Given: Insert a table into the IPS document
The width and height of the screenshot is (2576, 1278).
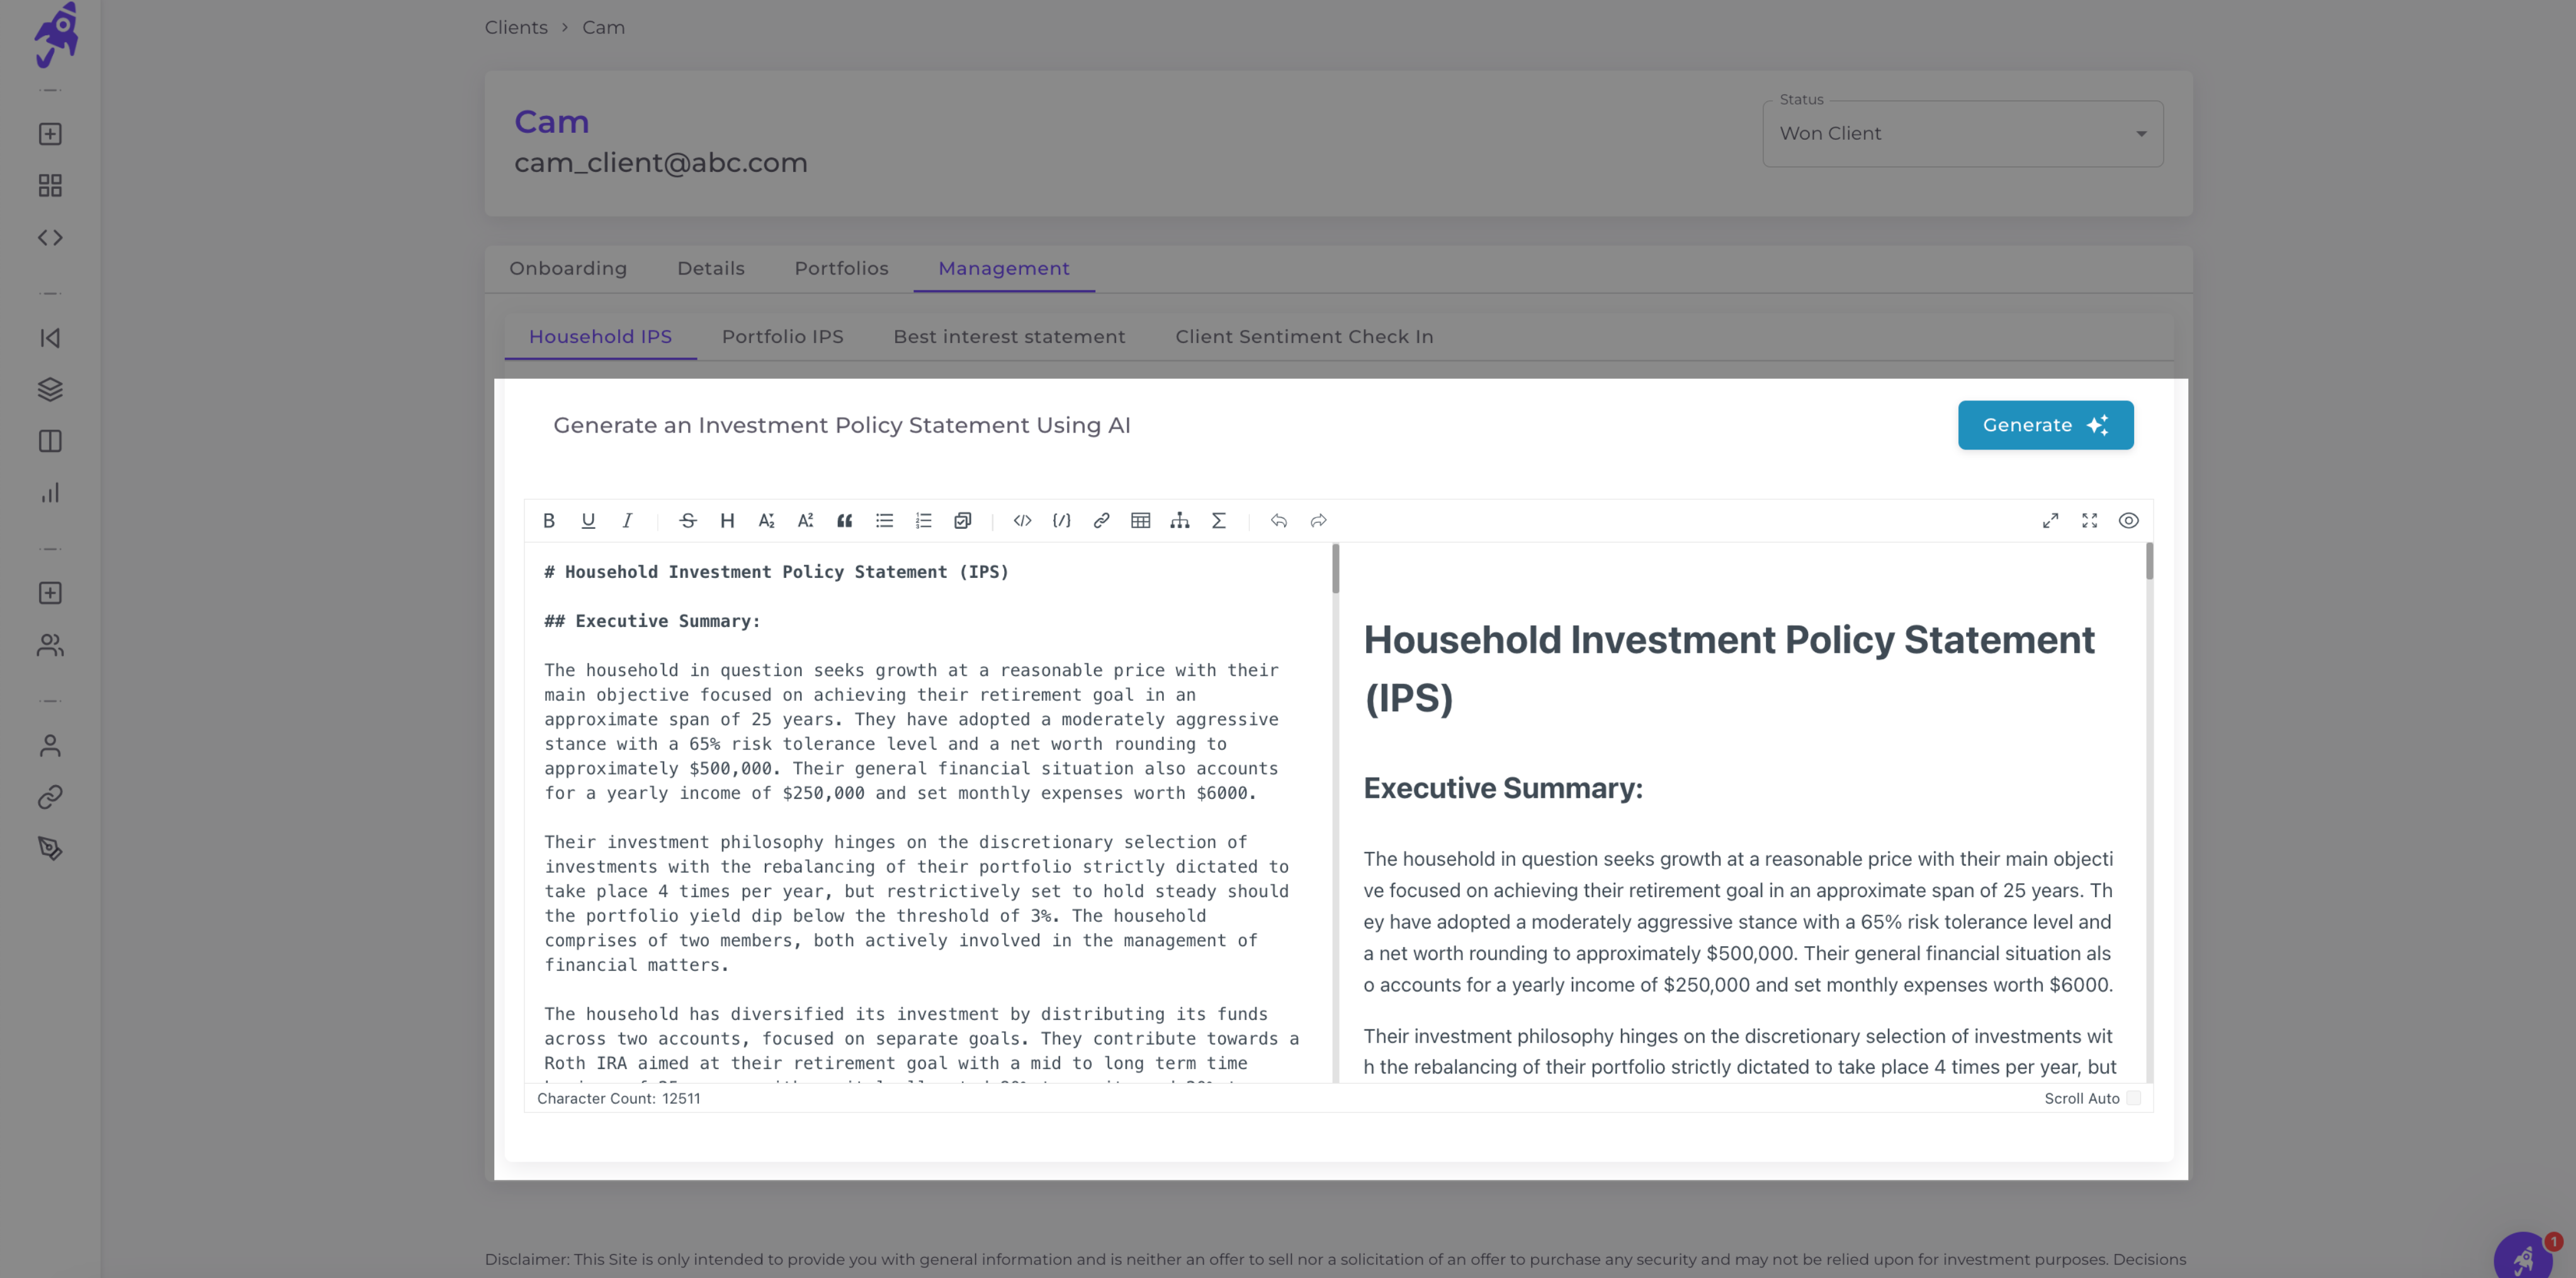Looking at the screenshot, I should pyautogui.click(x=1141, y=520).
